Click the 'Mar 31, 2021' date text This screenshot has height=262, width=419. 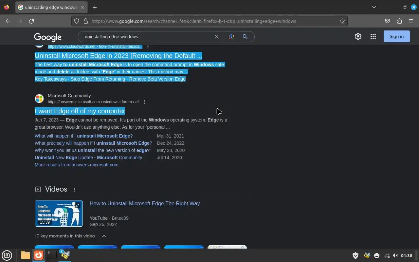click(171, 136)
